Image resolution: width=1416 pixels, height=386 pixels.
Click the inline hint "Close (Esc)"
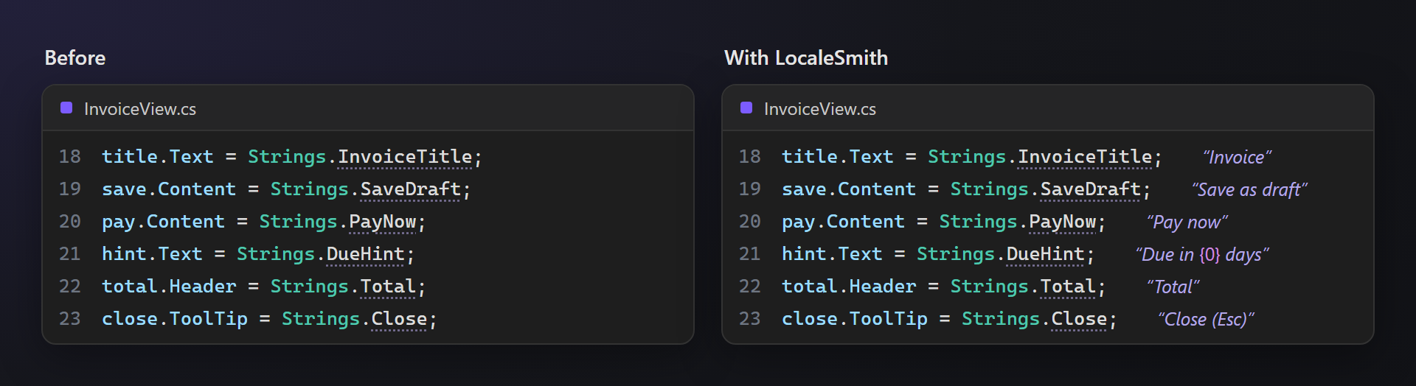click(1206, 320)
